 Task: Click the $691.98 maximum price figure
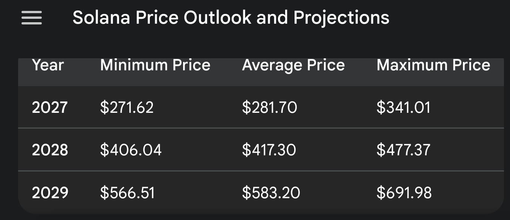[x=404, y=193]
